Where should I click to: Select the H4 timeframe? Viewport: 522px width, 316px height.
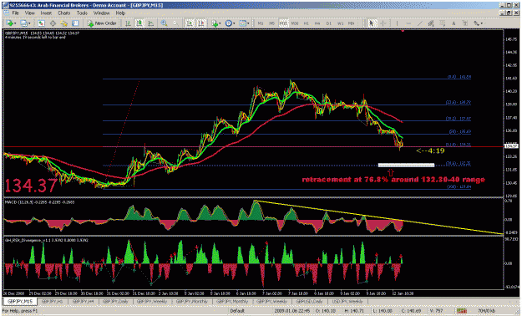tap(317, 23)
